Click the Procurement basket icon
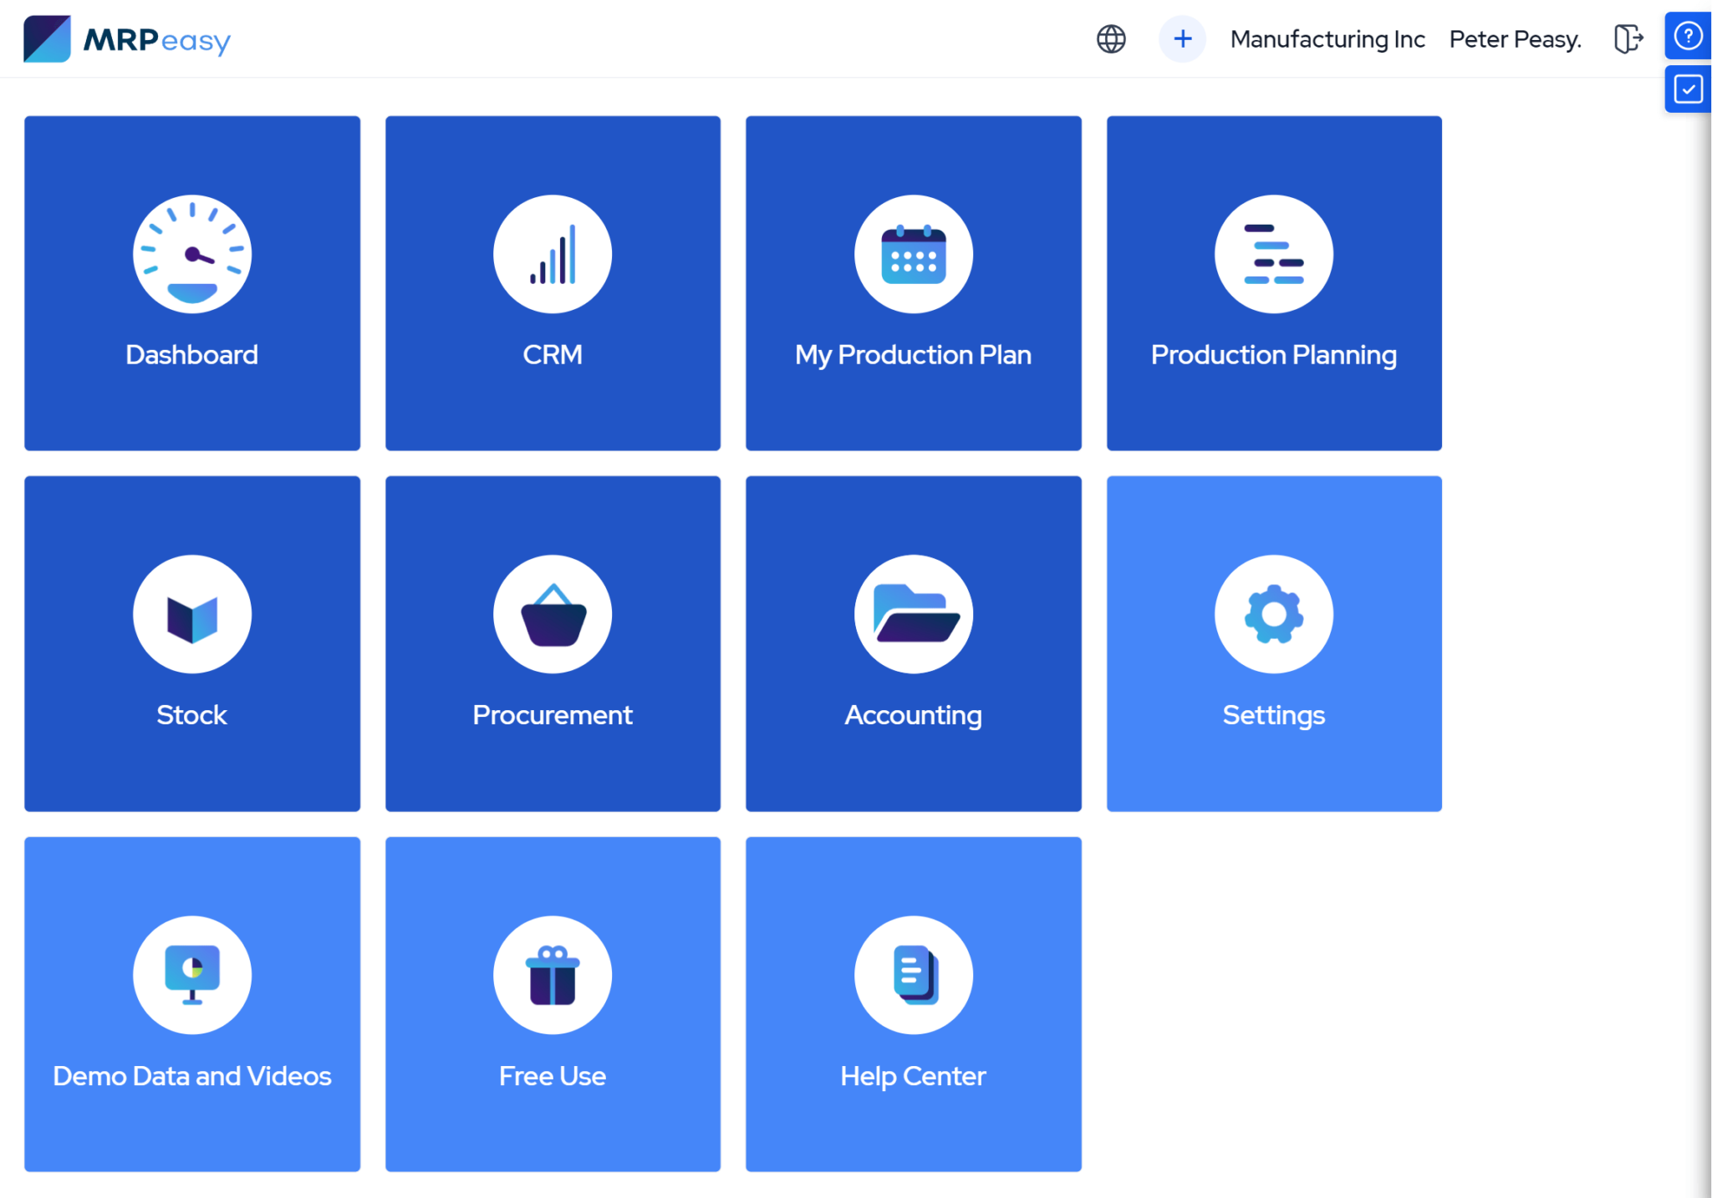The height and width of the screenshot is (1198, 1712). [552, 614]
